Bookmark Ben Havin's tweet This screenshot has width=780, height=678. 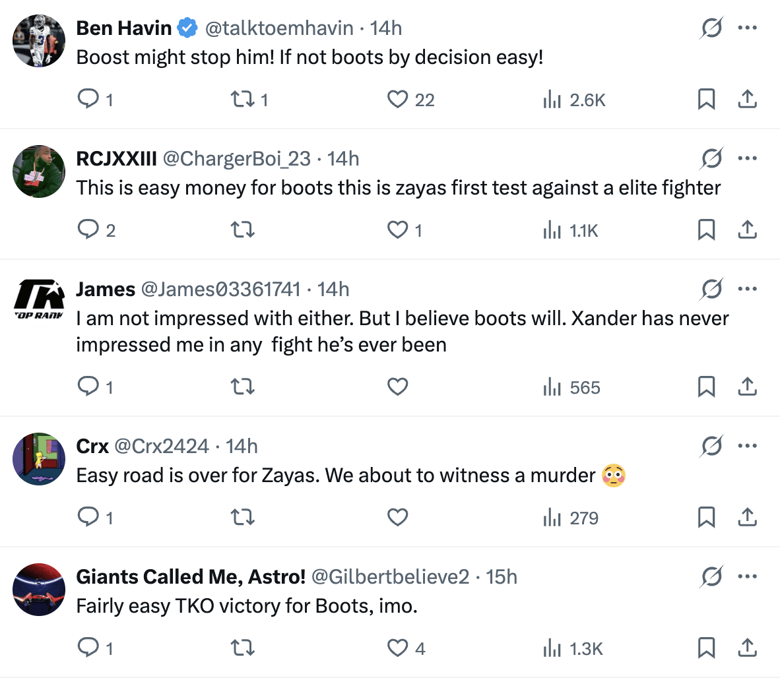coord(706,100)
